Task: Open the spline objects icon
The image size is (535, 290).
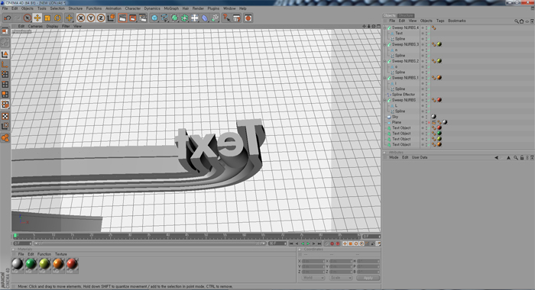Action: [164, 18]
